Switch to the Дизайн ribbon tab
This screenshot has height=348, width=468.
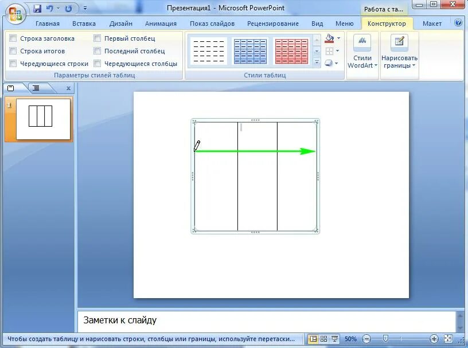[120, 24]
